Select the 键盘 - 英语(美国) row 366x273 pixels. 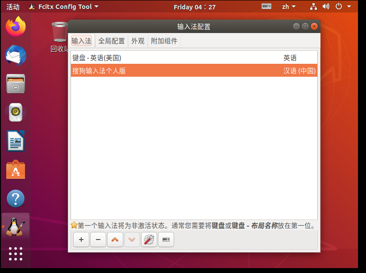(194, 58)
